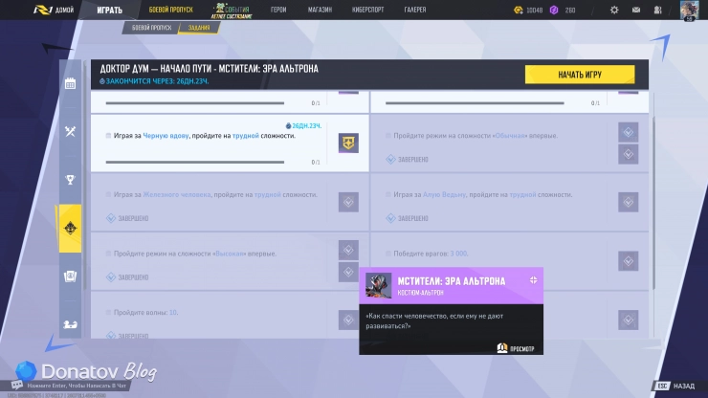The image size is (708, 398).
Task: Select the crossed swords sidebar icon
Action: pos(70,131)
